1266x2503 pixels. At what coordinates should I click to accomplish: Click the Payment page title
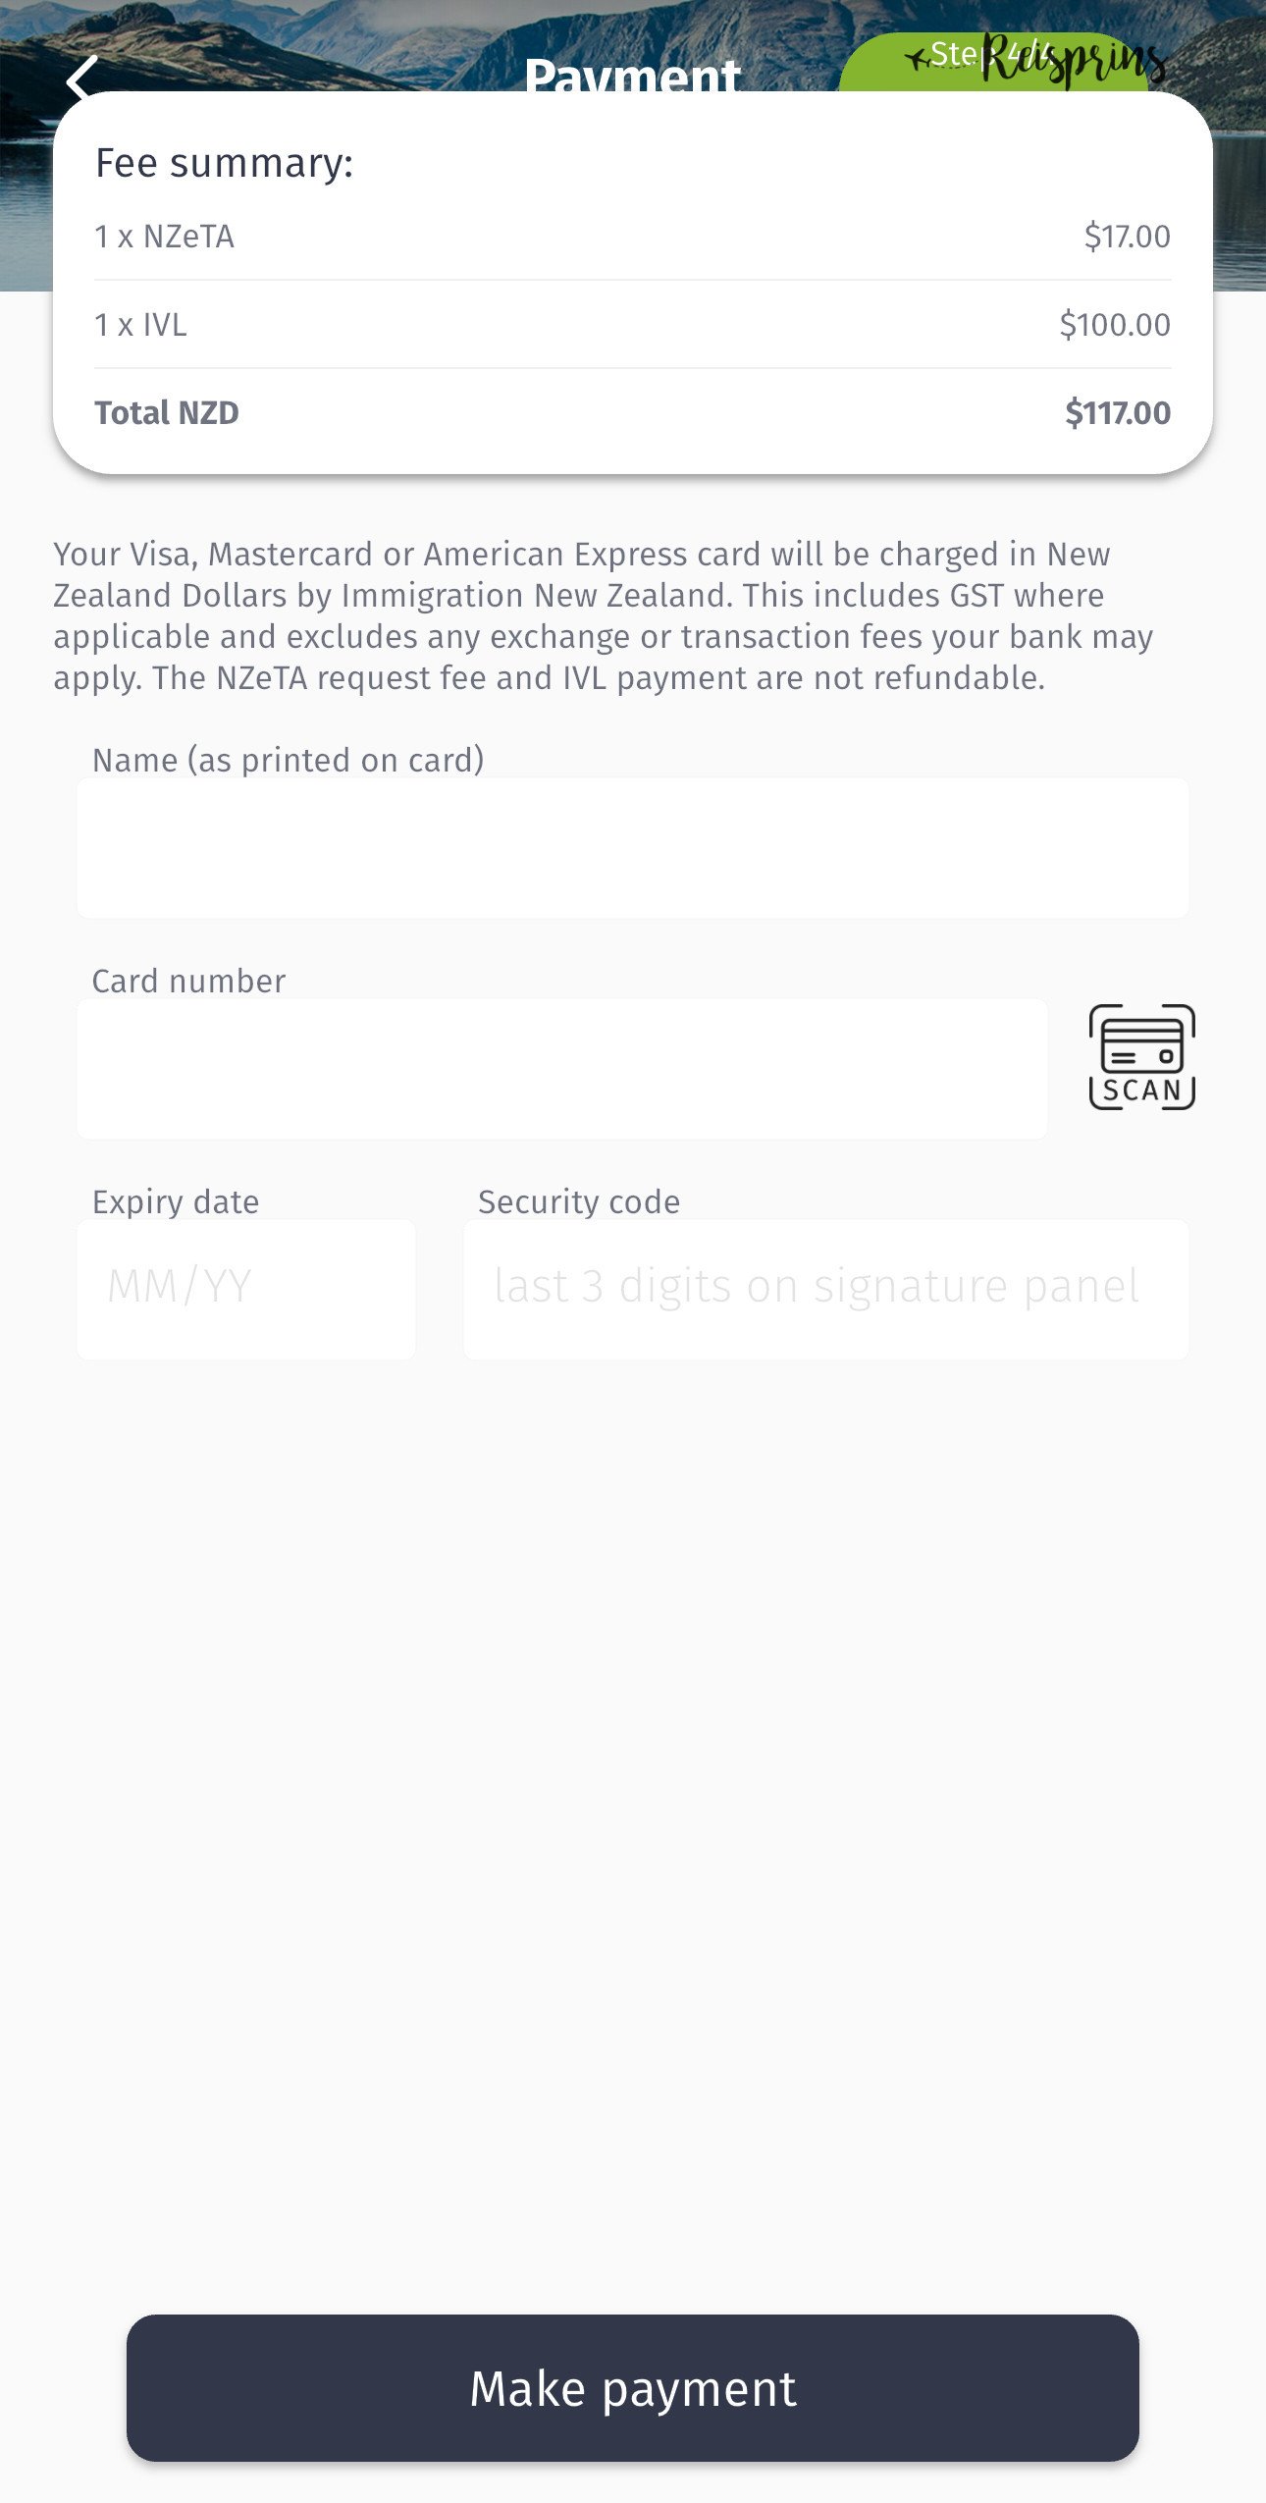pyautogui.click(x=632, y=75)
